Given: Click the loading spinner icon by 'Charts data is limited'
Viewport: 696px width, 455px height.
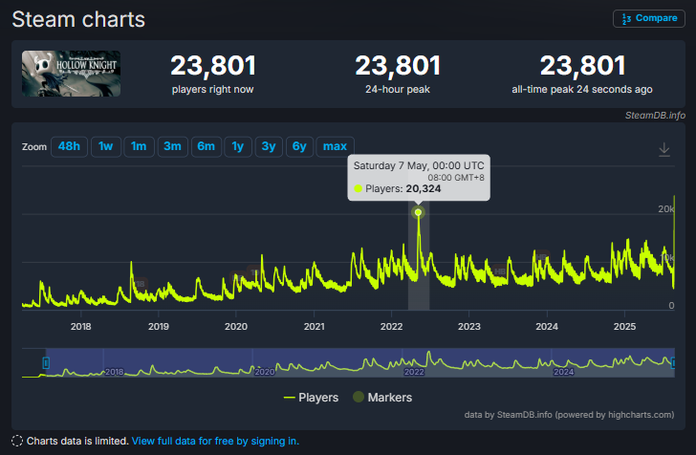Looking at the screenshot, I should click(17, 441).
